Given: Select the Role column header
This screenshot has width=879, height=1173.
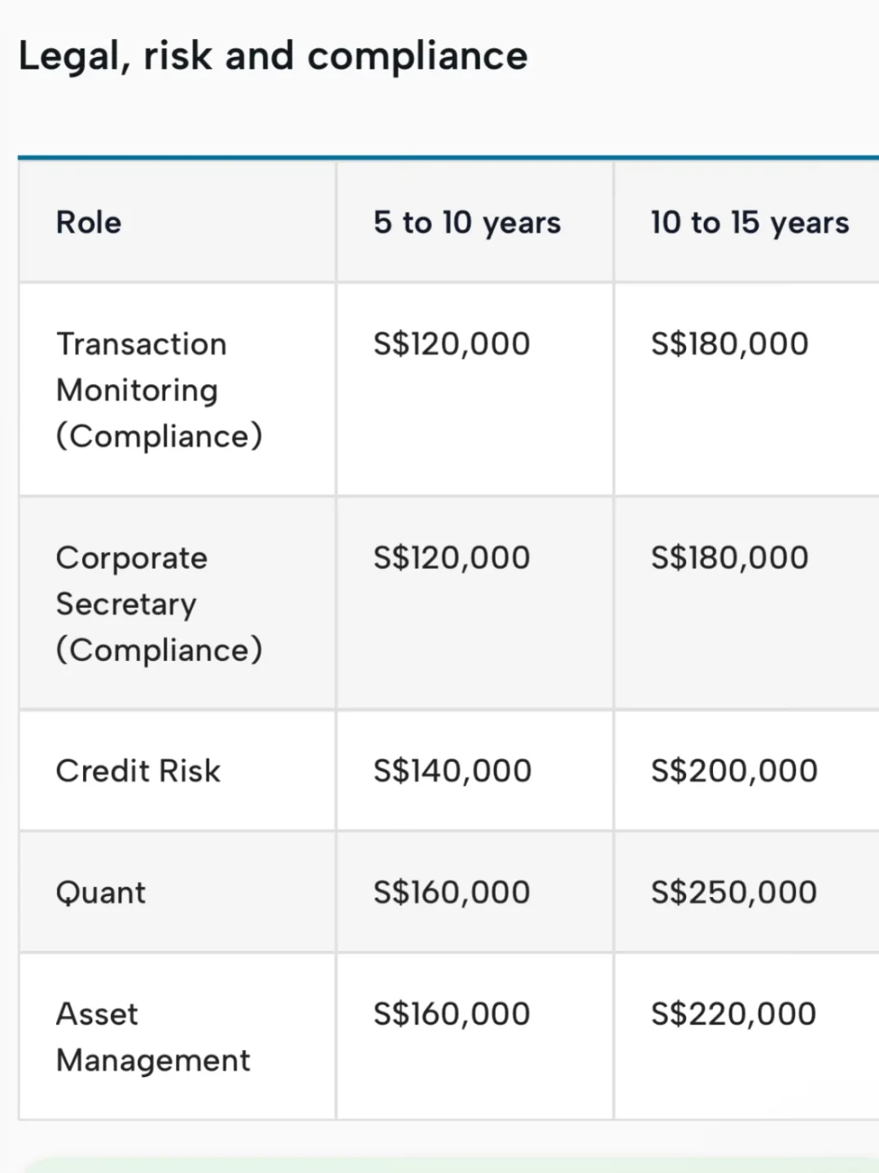Looking at the screenshot, I should (x=89, y=222).
